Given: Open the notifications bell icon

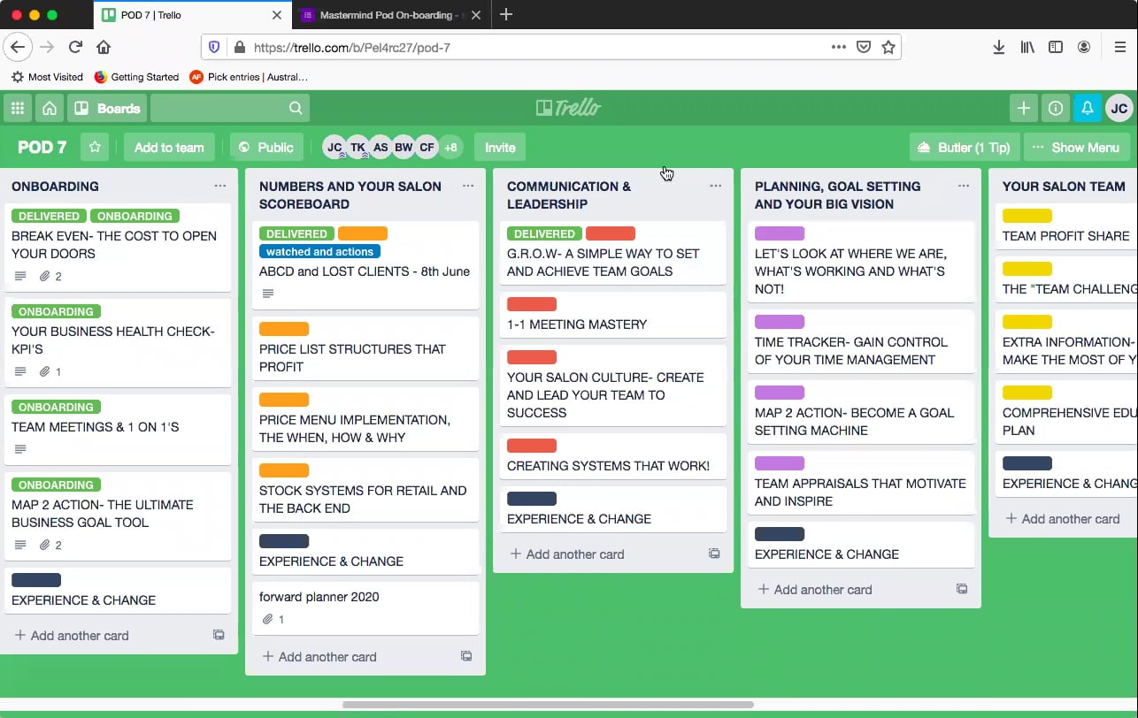Looking at the screenshot, I should click(1088, 109).
